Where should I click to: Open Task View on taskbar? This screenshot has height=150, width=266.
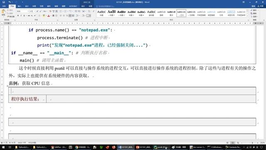point(10,147)
